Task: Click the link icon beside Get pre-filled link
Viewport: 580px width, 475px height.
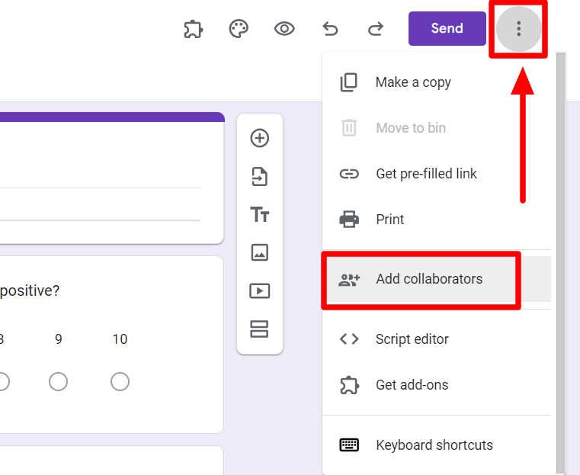Action: pos(349,174)
